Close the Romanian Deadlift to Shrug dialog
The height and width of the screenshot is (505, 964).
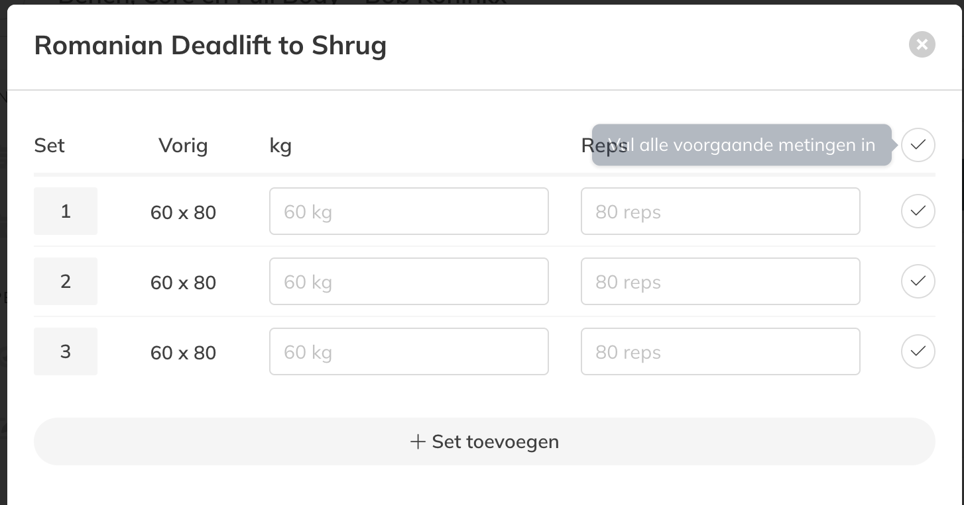tap(922, 44)
